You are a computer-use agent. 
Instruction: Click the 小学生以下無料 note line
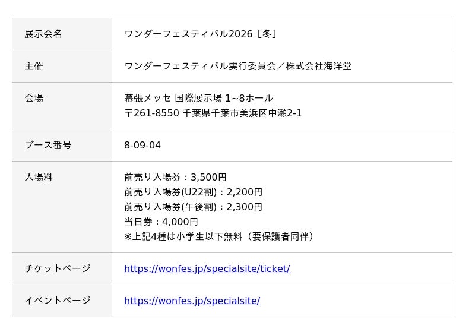click(x=218, y=236)
